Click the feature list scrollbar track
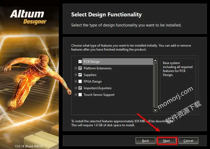 pos(155,85)
